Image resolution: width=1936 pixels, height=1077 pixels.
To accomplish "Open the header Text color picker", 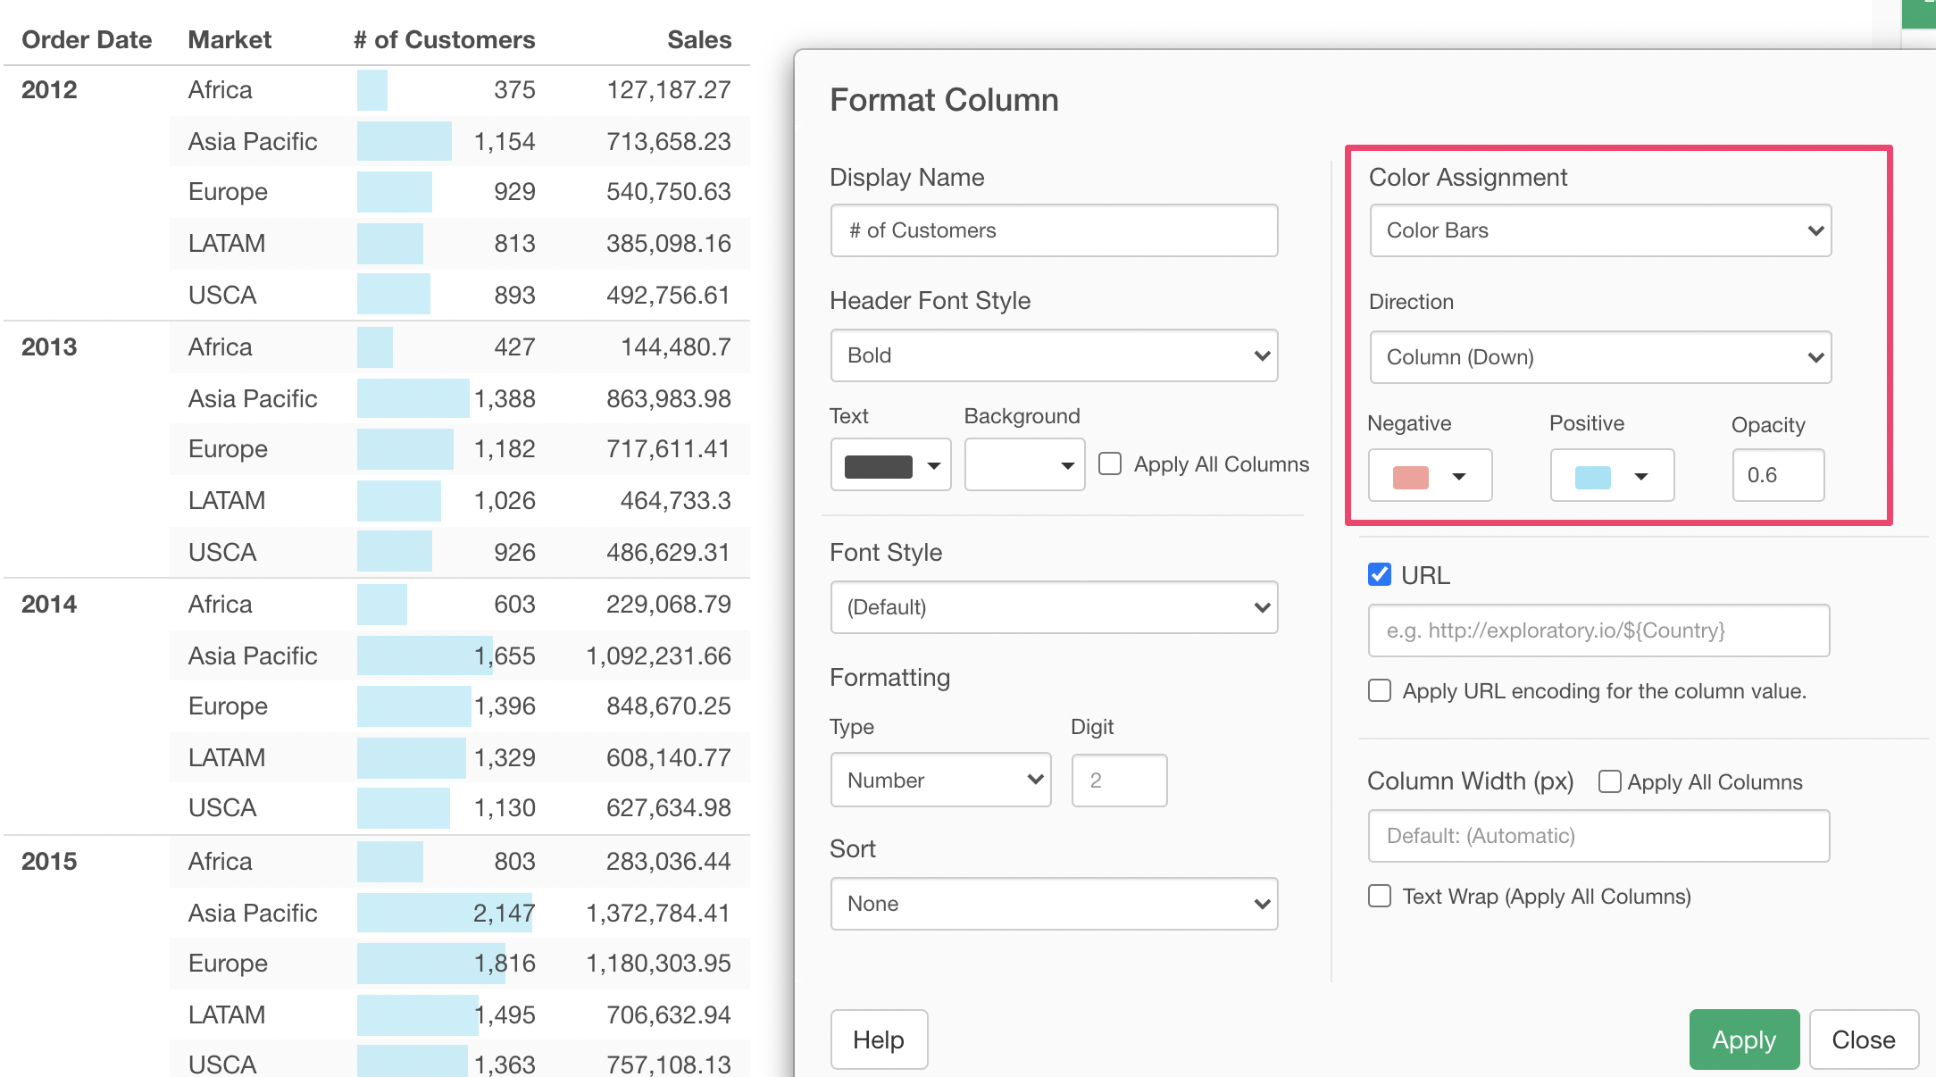I will click(x=890, y=465).
